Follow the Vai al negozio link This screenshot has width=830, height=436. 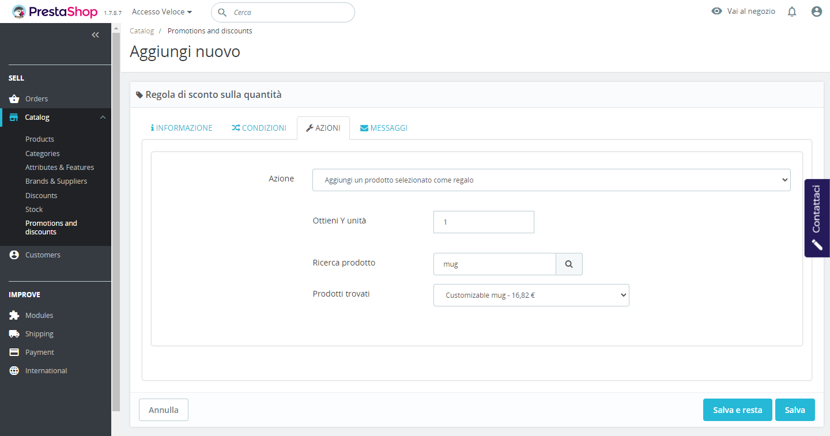pyautogui.click(x=751, y=12)
